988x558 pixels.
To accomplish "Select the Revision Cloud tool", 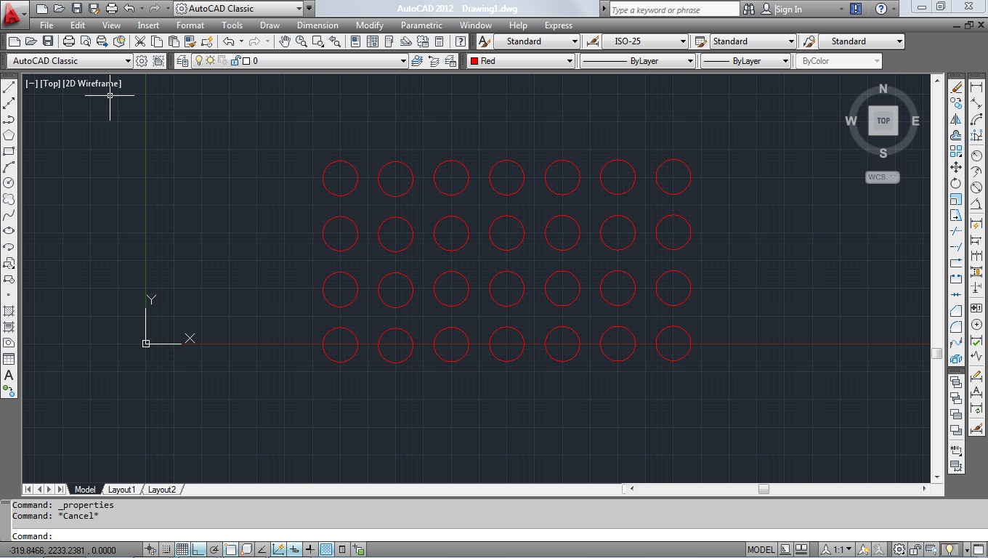I will tap(9, 199).
